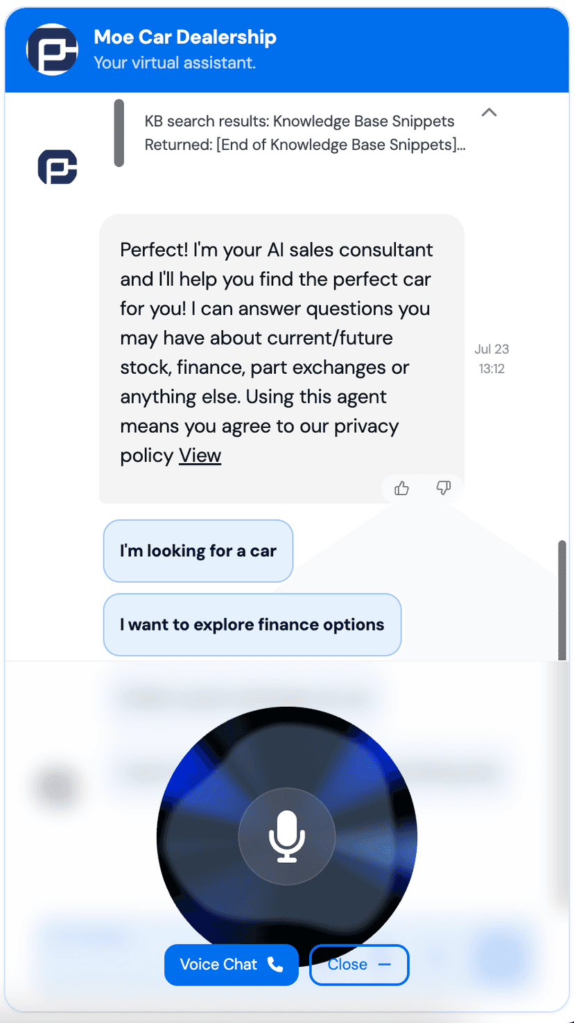Choose the "I'm looking for a car" reply

click(x=198, y=550)
